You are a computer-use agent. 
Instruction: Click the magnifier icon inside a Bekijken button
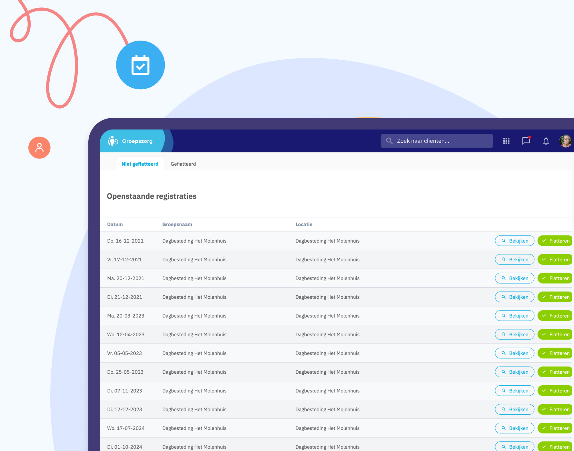click(503, 241)
